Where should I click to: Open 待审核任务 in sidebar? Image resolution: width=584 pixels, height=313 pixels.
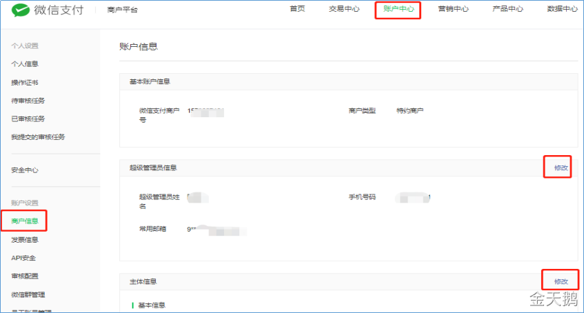click(28, 101)
